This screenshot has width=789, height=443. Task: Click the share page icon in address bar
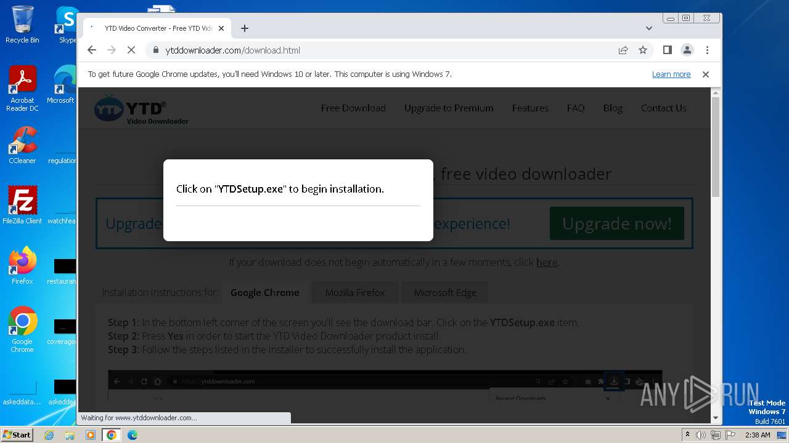click(x=623, y=50)
